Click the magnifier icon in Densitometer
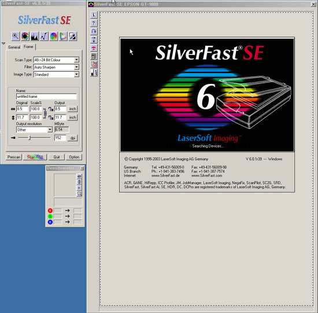Image resolution: width=318 pixels, height=313 pixels. 79,193
